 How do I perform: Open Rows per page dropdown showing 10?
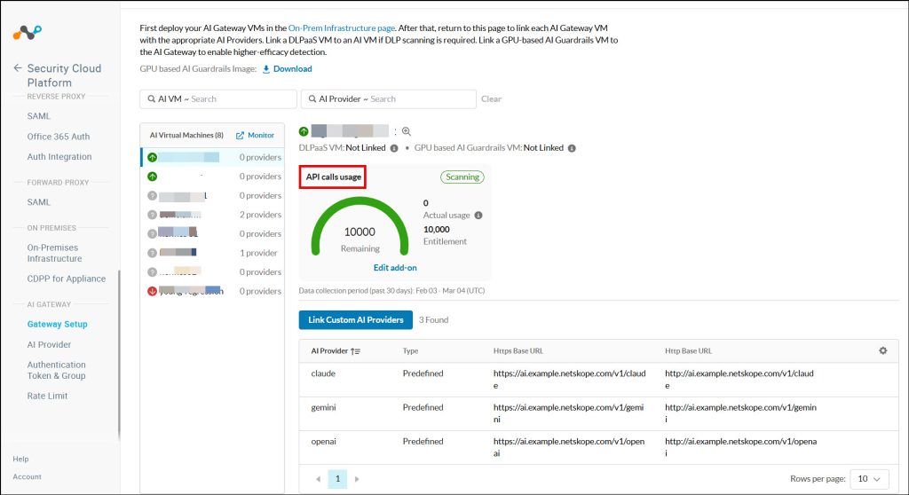tap(869, 479)
